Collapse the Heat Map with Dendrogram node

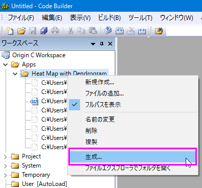tap(15, 74)
